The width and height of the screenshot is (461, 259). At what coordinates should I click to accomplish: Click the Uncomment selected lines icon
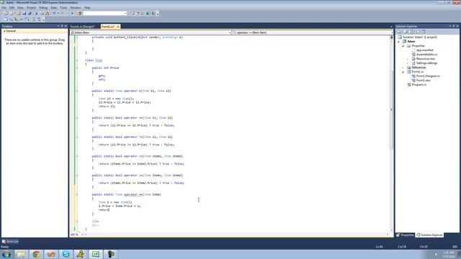pyautogui.click(x=39, y=19)
